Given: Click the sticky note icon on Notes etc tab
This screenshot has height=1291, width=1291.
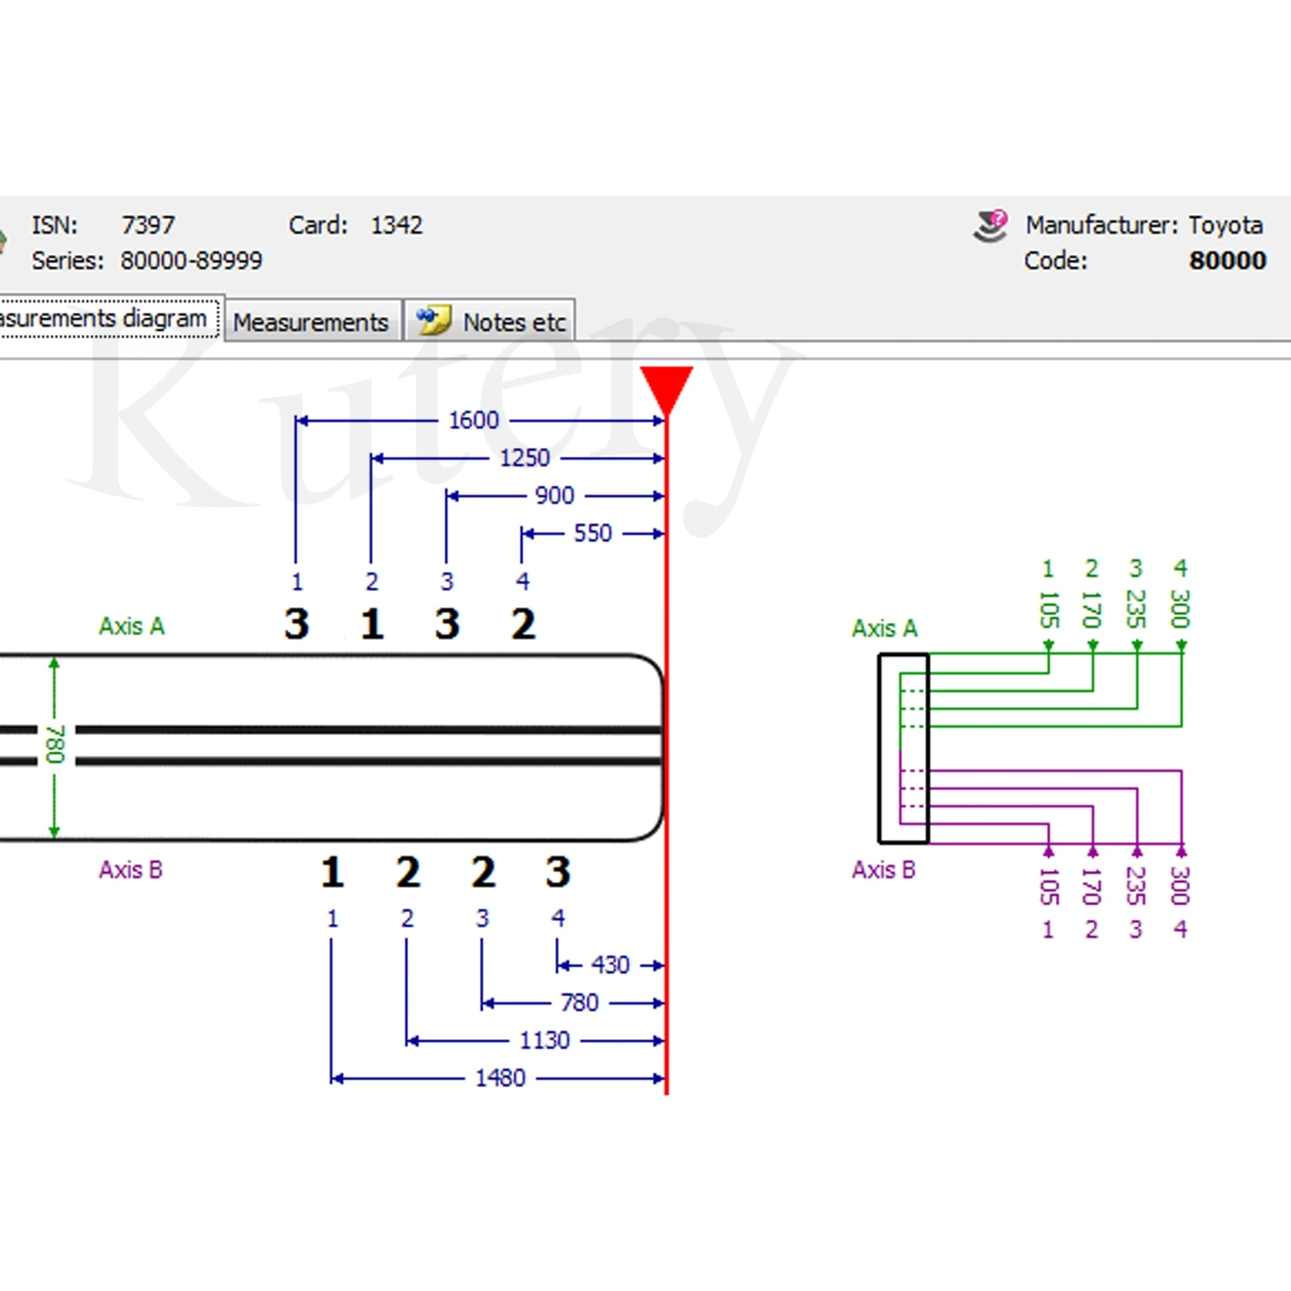Looking at the screenshot, I should 434,320.
